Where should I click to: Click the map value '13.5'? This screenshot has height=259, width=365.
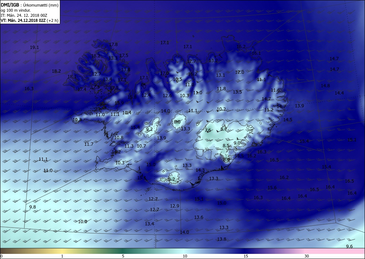coord(237,92)
